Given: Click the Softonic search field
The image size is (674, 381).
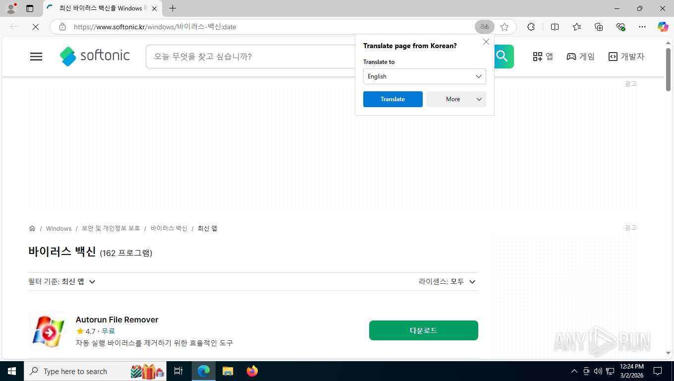Looking at the screenshot, I should coord(250,57).
